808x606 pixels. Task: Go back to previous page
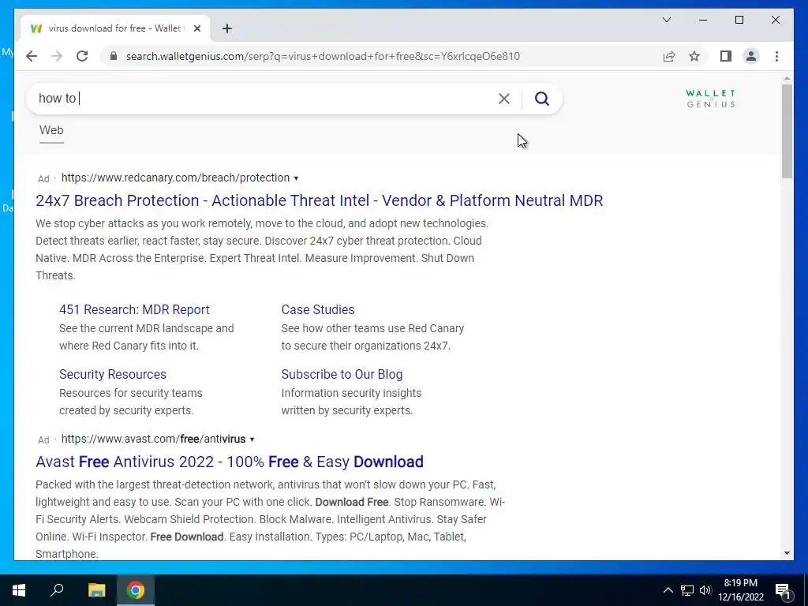(x=32, y=56)
